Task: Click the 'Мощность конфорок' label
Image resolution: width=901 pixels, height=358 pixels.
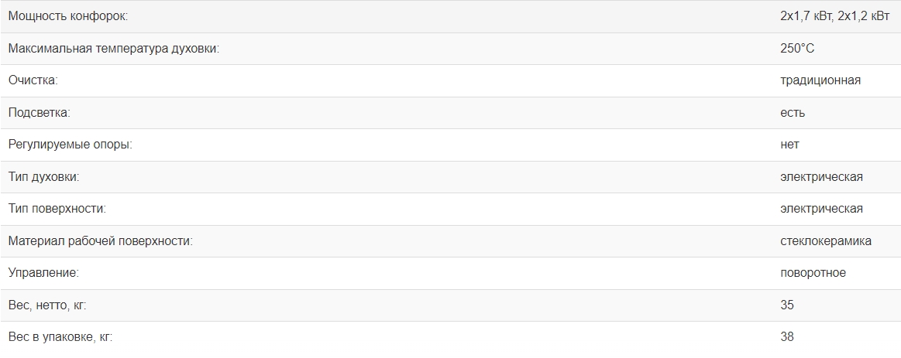Action: click(68, 16)
